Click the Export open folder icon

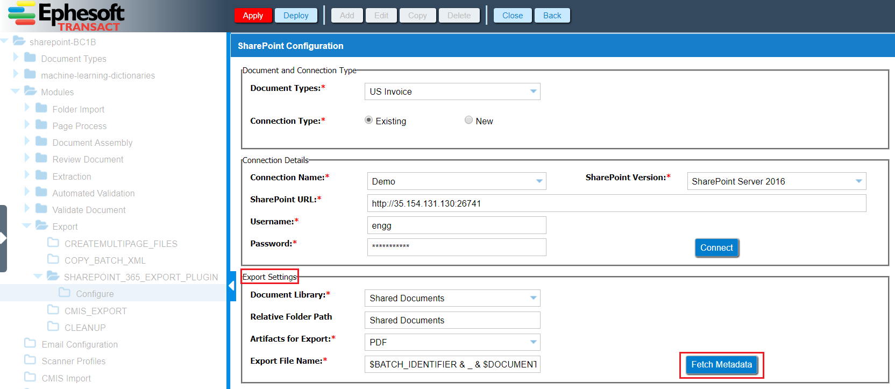tap(42, 225)
